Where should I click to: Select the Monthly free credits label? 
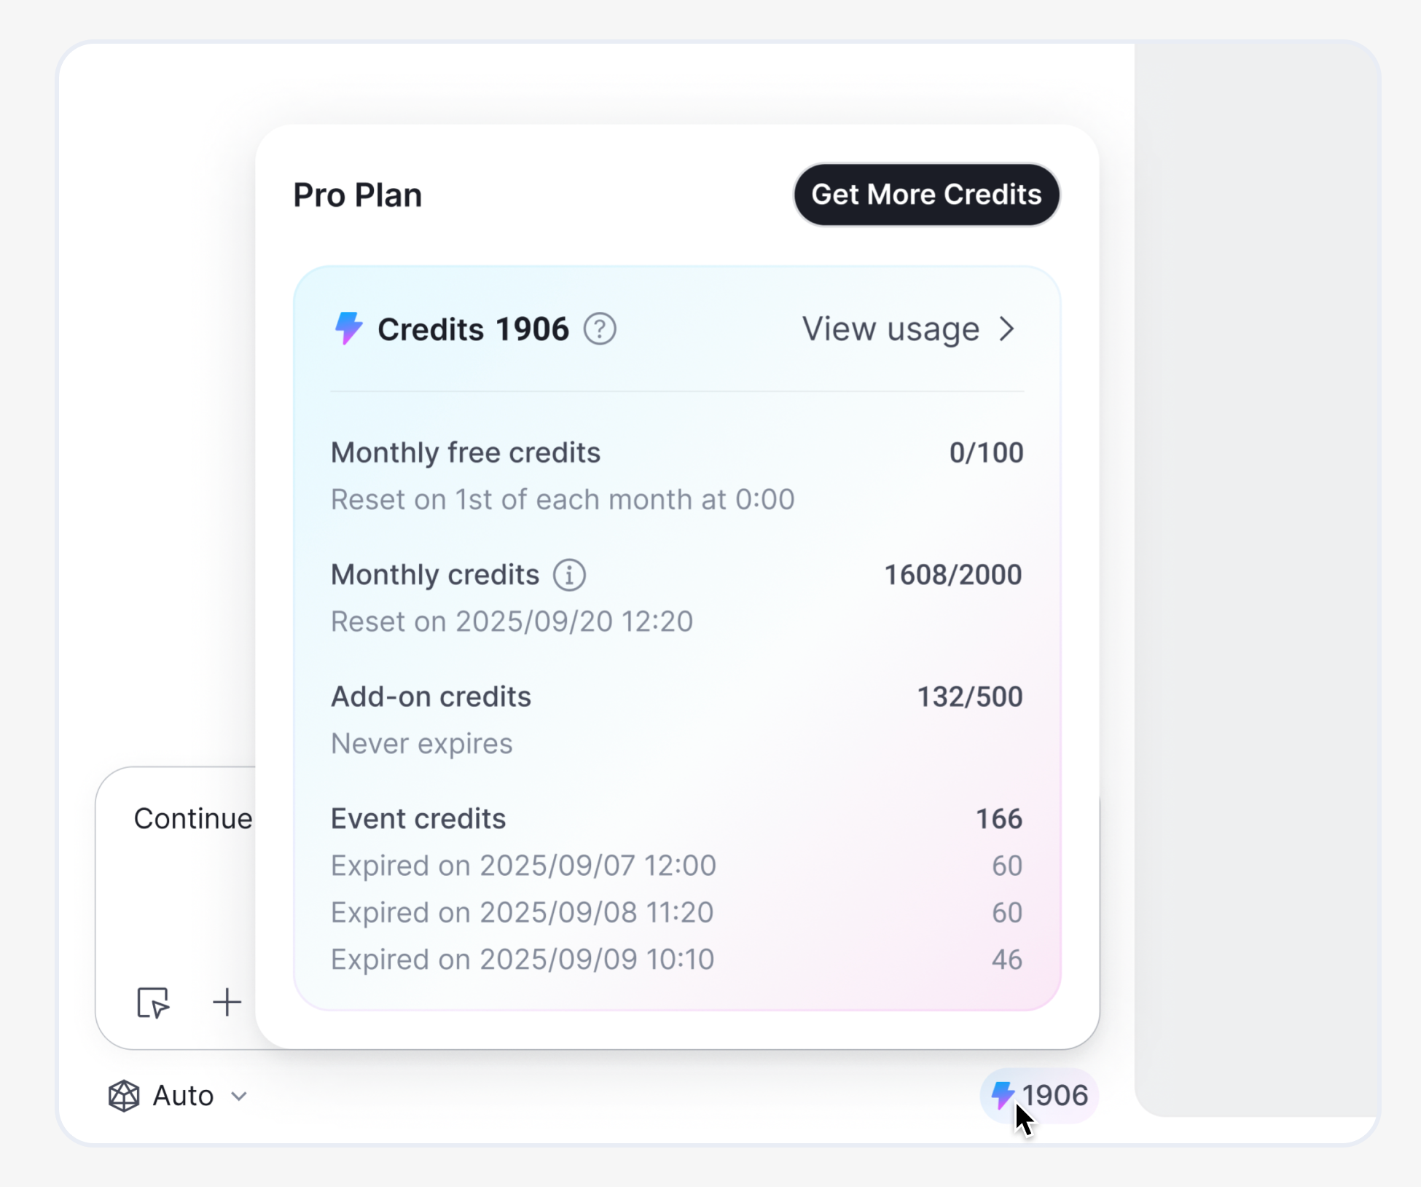point(465,452)
